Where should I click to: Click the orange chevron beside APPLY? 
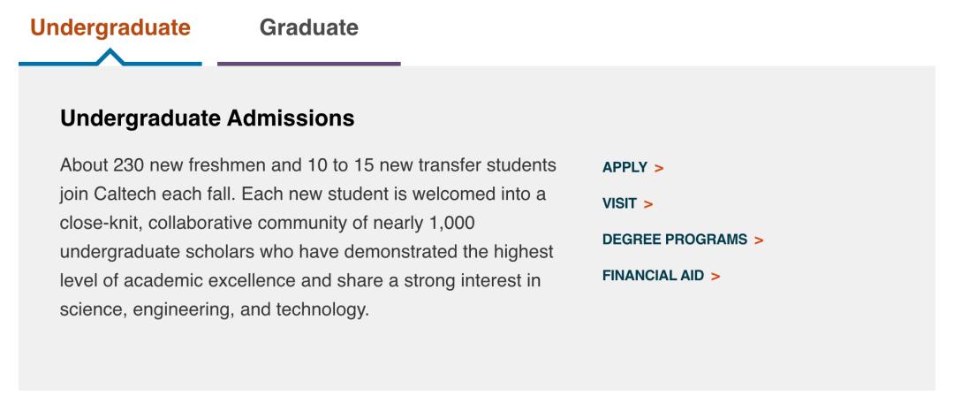pyautogui.click(x=659, y=168)
